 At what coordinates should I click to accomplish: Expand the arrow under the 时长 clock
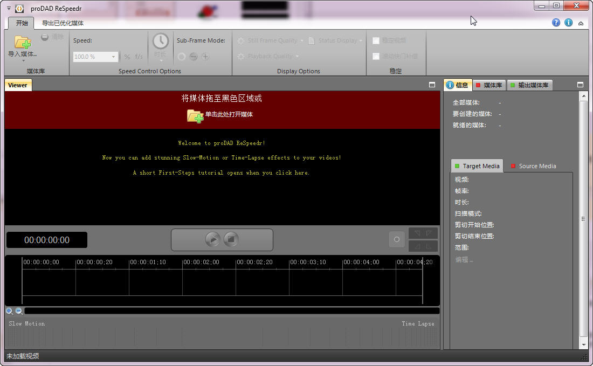(161, 60)
